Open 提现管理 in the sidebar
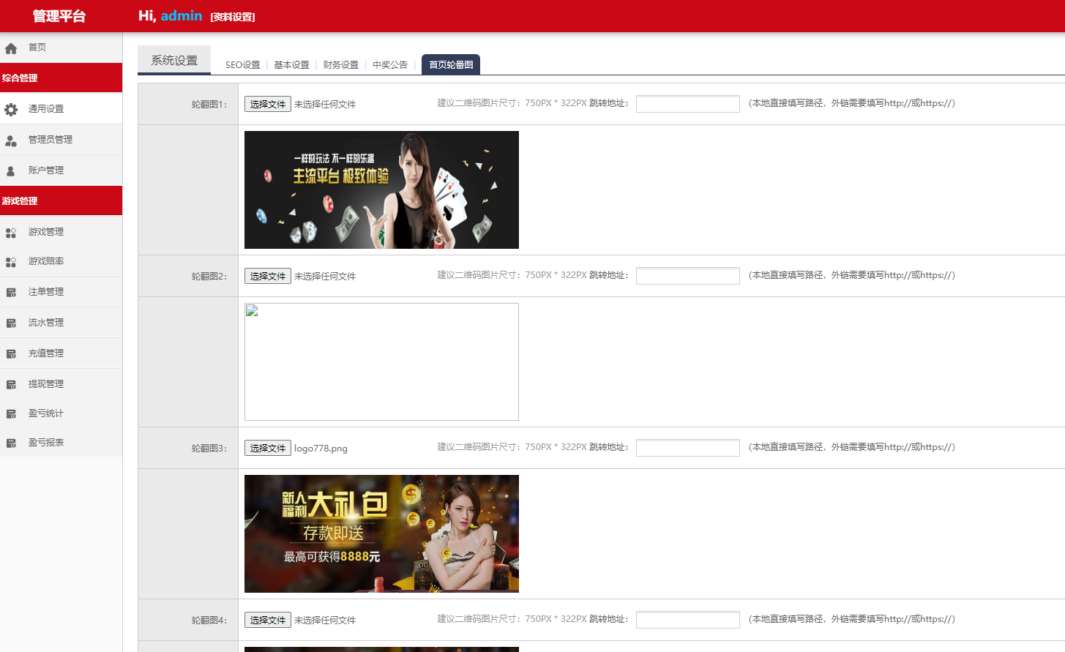Image resolution: width=1065 pixels, height=652 pixels. [46, 384]
